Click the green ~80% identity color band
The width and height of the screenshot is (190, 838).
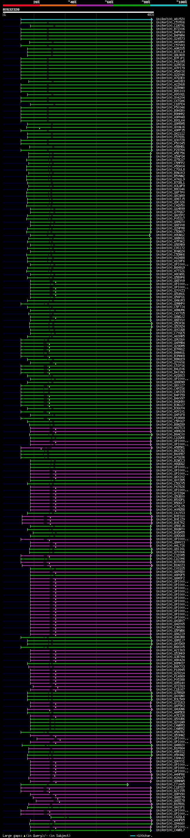(x=132, y=5)
